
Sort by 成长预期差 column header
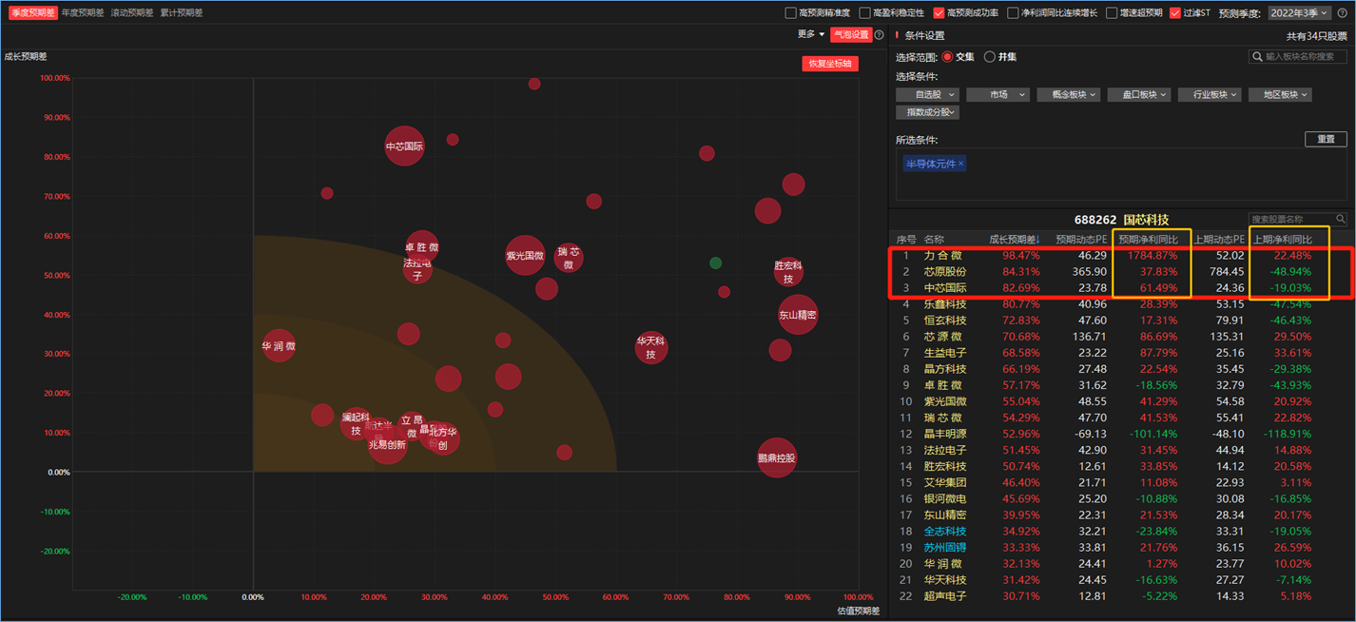[x=1015, y=239]
